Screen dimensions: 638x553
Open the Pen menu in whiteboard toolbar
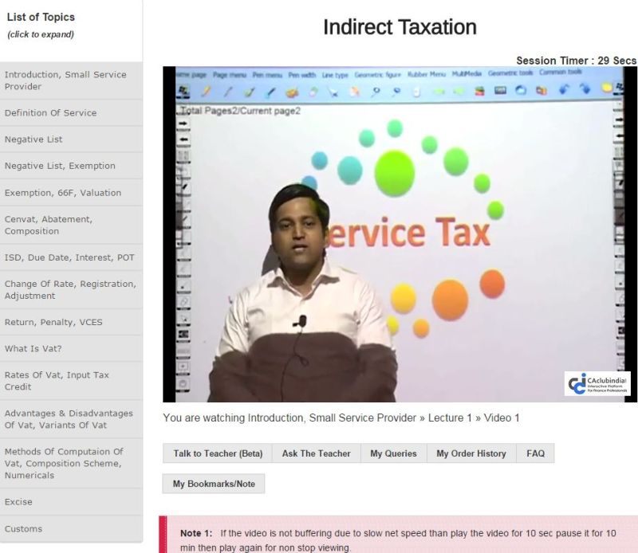pyautogui.click(x=267, y=73)
